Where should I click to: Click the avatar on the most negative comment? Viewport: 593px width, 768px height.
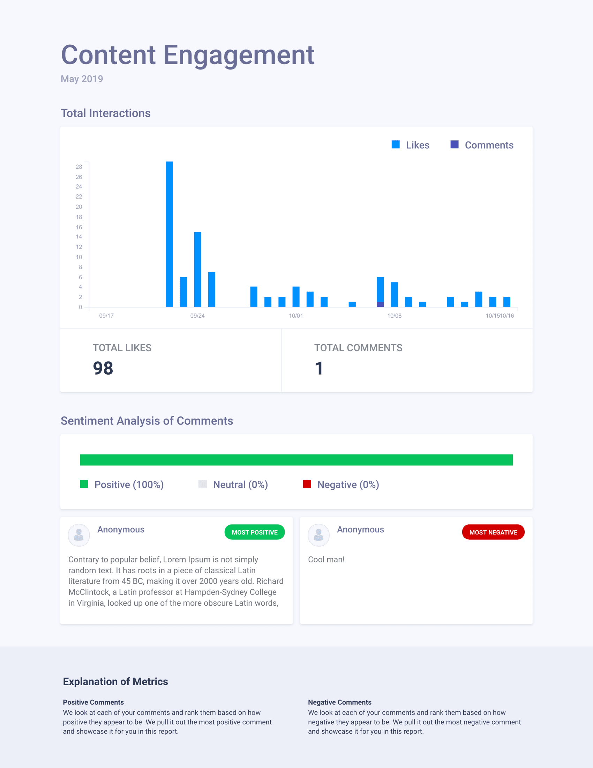(318, 535)
